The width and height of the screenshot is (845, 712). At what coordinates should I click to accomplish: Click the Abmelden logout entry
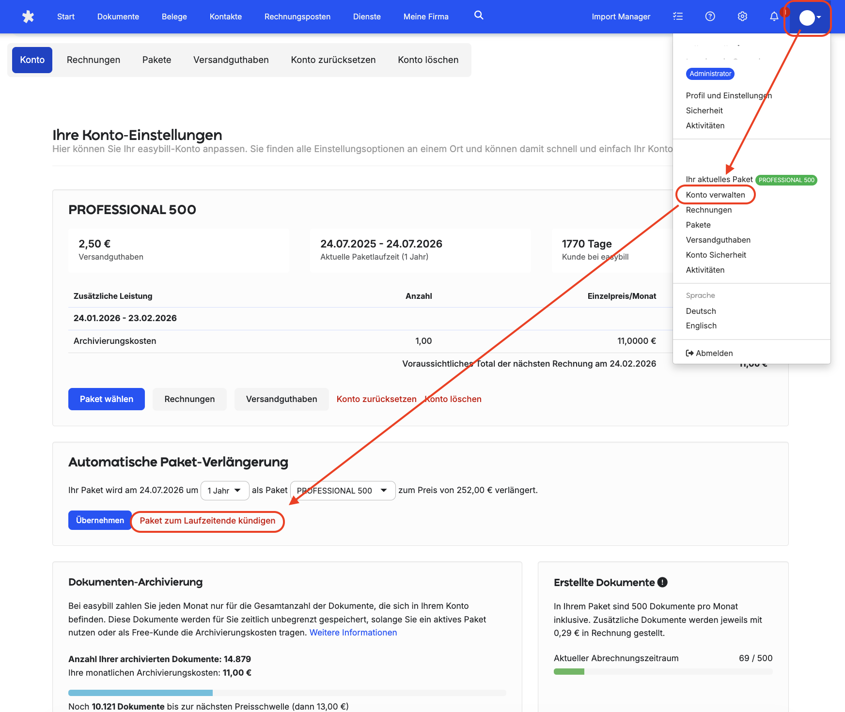pos(709,353)
